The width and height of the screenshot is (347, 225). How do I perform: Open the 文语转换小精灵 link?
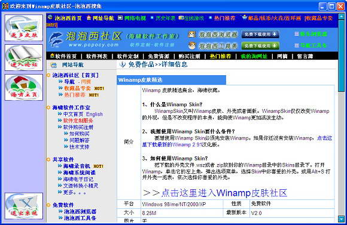81,186
